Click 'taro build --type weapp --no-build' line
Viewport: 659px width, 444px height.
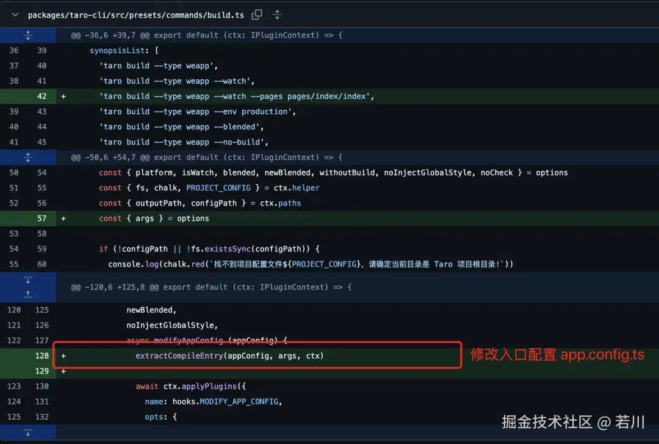(184, 142)
